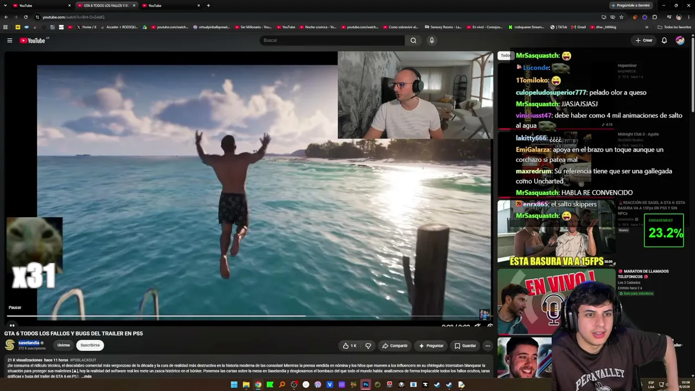695x391 pixels.
Task: Click the Unirme button
Action: (64, 345)
